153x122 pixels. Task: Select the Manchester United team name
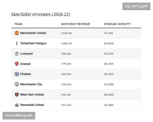pos(33,33)
